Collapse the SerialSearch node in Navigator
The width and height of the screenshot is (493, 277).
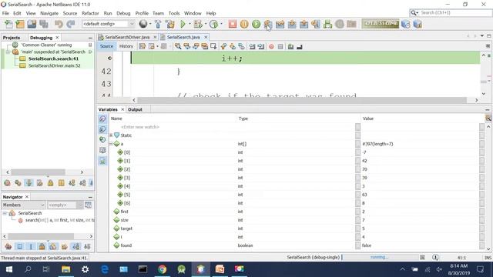(x=5, y=213)
